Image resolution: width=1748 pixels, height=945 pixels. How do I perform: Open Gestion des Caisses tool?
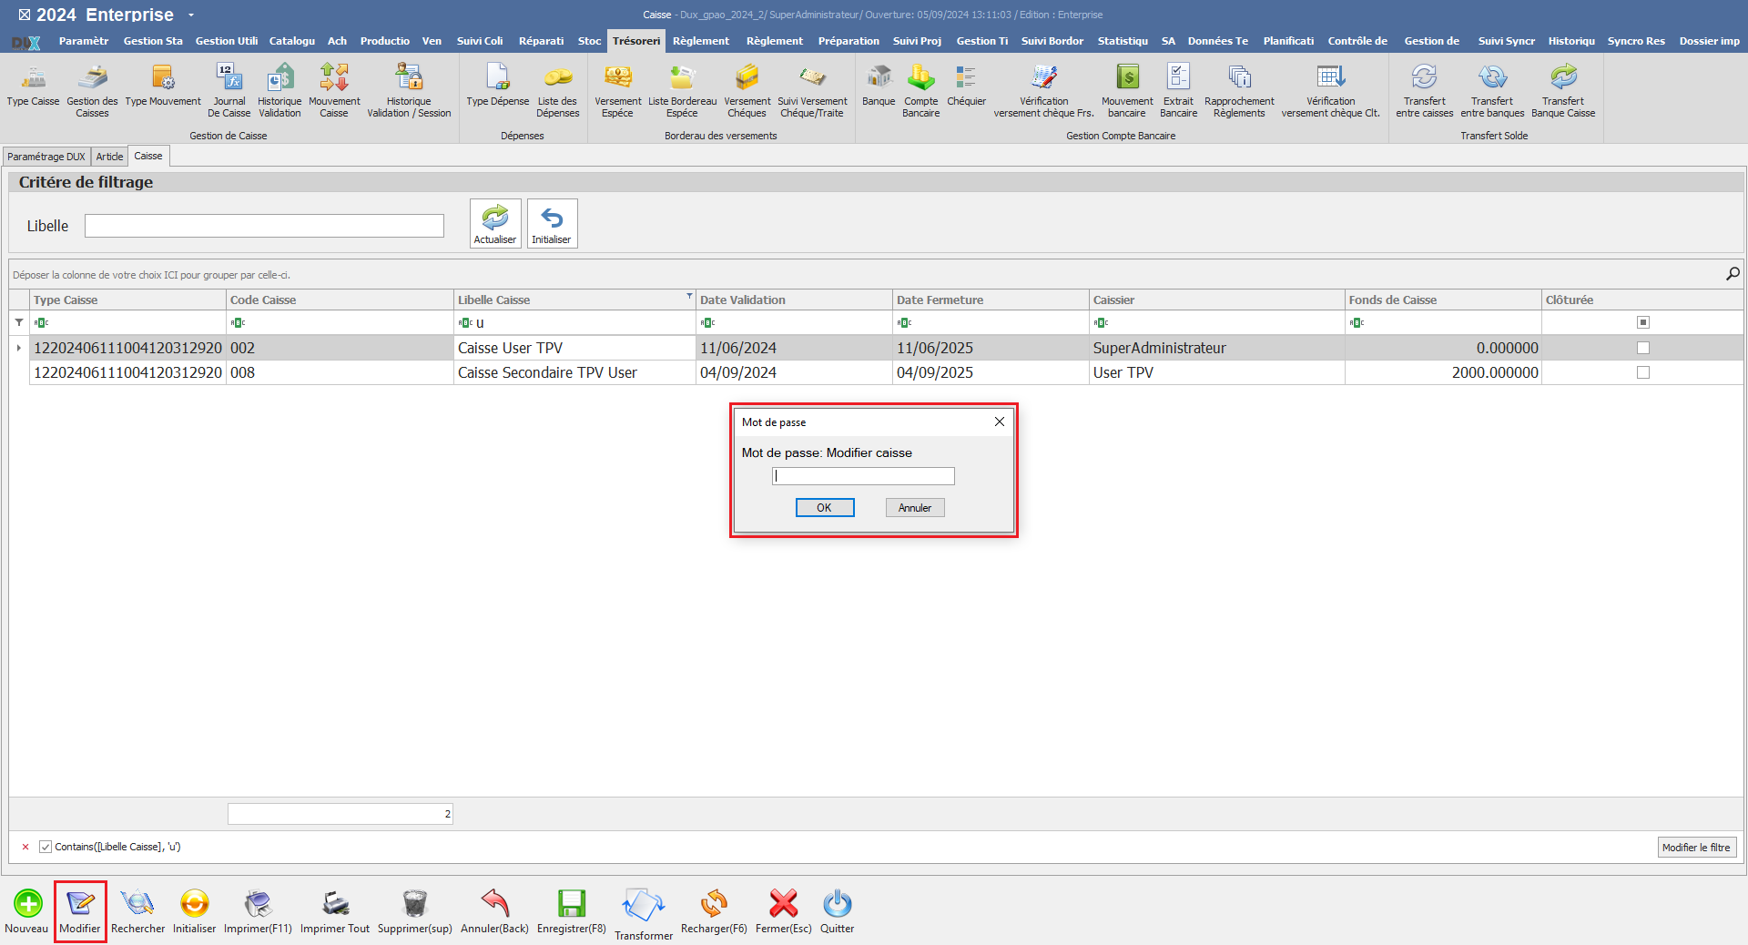(x=92, y=90)
